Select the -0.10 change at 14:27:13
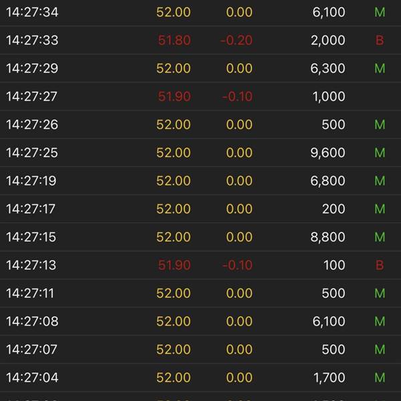 click(237, 265)
